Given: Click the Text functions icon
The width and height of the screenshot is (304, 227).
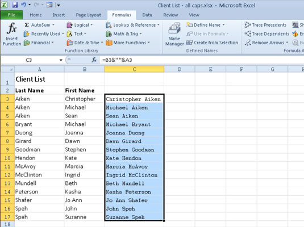Looking at the screenshot, I should [x=69, y=34].
